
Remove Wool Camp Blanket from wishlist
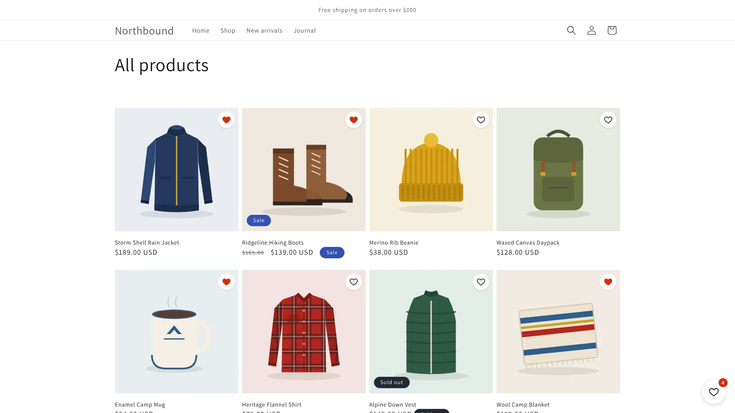[x=608, y=282]
